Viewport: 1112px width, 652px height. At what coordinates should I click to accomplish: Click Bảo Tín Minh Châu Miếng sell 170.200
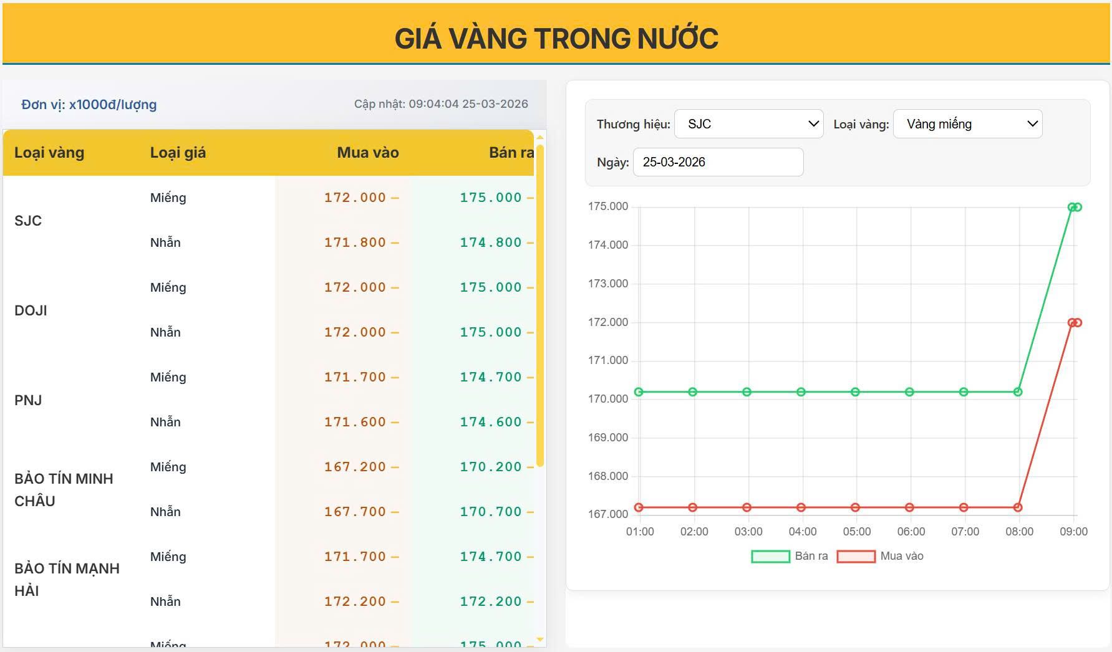click(491, 467)
